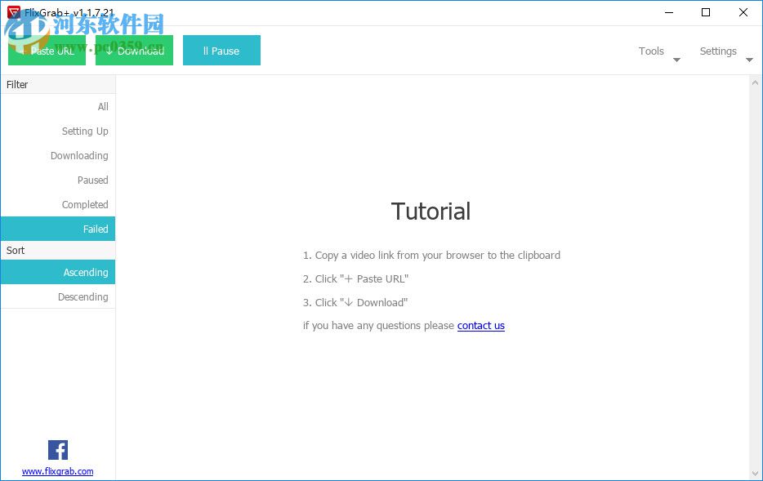Click the scrollbar up arrow
This screenshot has height=481, width=763.
pos(755,82)
